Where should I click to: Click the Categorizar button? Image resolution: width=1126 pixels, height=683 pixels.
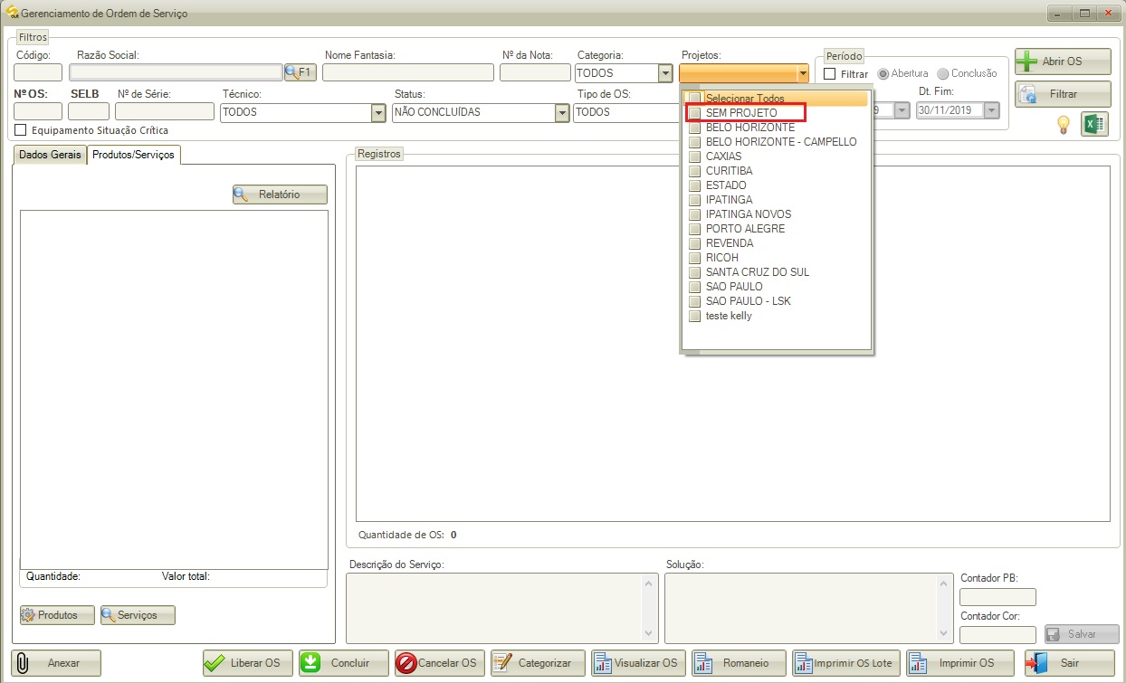pos(538,663)
